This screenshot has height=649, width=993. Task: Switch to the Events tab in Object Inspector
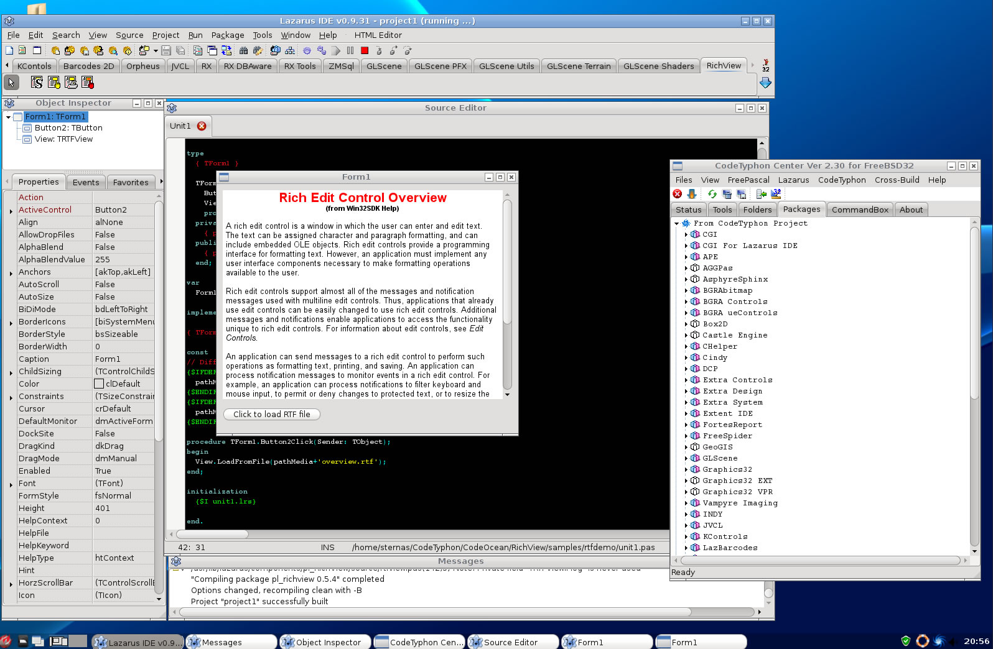tap(86, 182)
